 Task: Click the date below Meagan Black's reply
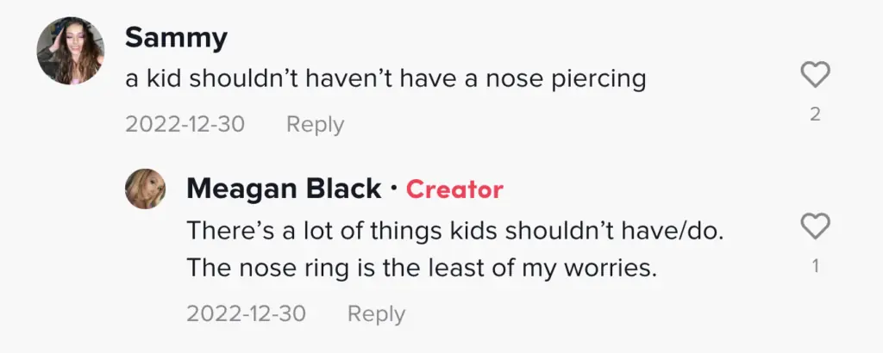246,314
